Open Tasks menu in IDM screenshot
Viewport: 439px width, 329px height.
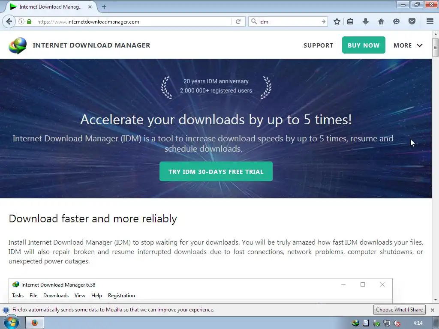pyautogui.click(x=18, y=296)
